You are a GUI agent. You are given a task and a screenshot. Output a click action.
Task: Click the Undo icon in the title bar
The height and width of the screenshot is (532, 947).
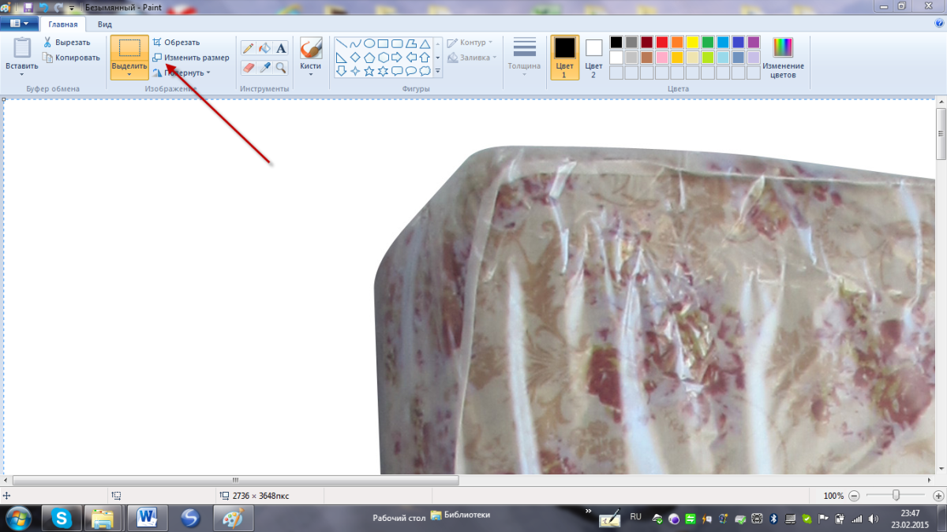pyautogui.click(x=44, y=7)
